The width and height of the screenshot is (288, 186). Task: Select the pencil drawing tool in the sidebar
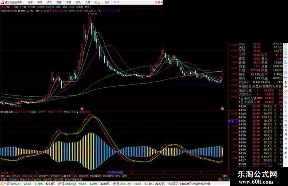click(286, 91)
